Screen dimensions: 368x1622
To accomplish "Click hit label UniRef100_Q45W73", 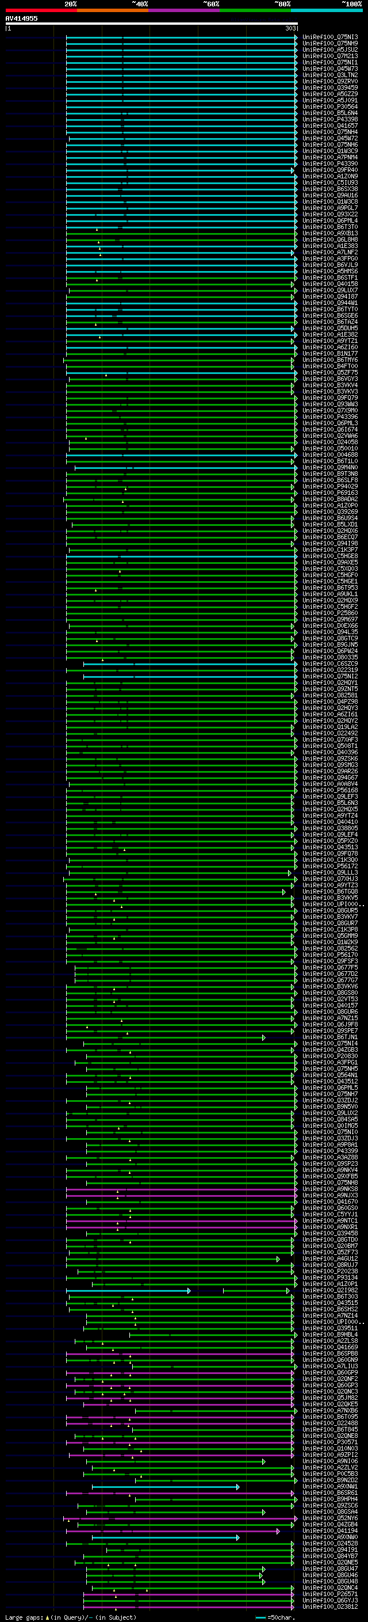I will click(x=329, y=68).
